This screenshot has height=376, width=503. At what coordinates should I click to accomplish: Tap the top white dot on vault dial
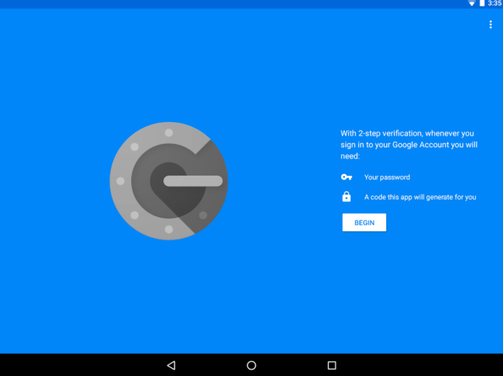pyautogui.click(x=169, y=132)
